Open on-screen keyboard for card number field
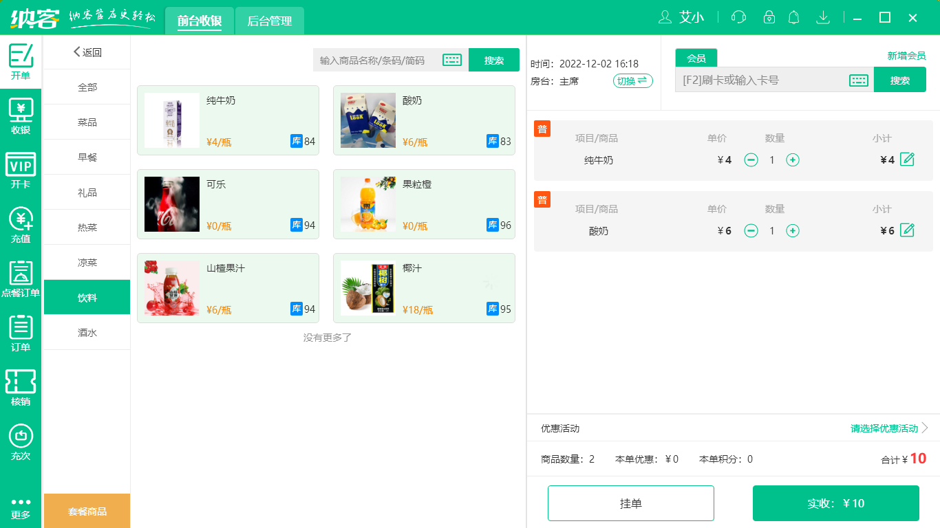This screenshot has height=528, width=940. coord(859,80)
